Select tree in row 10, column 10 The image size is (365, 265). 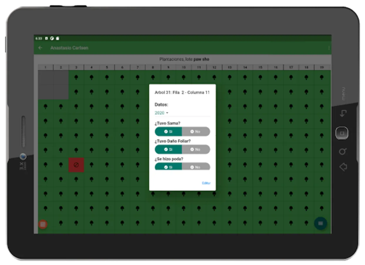(x=184, y=208)
